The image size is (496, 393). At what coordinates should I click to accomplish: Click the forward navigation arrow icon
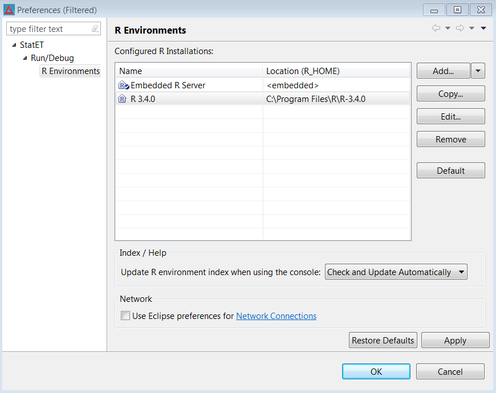[x=460, y=28]
